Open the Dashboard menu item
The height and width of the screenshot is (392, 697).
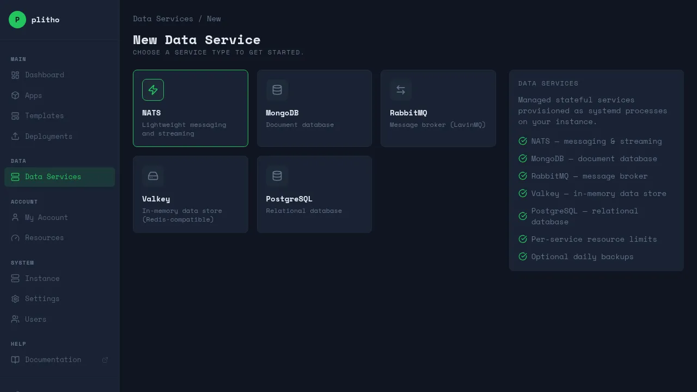click(60, 75)
